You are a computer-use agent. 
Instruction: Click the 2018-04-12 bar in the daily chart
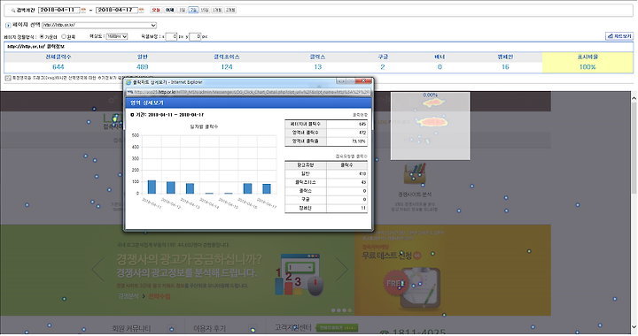pos(171,187)
